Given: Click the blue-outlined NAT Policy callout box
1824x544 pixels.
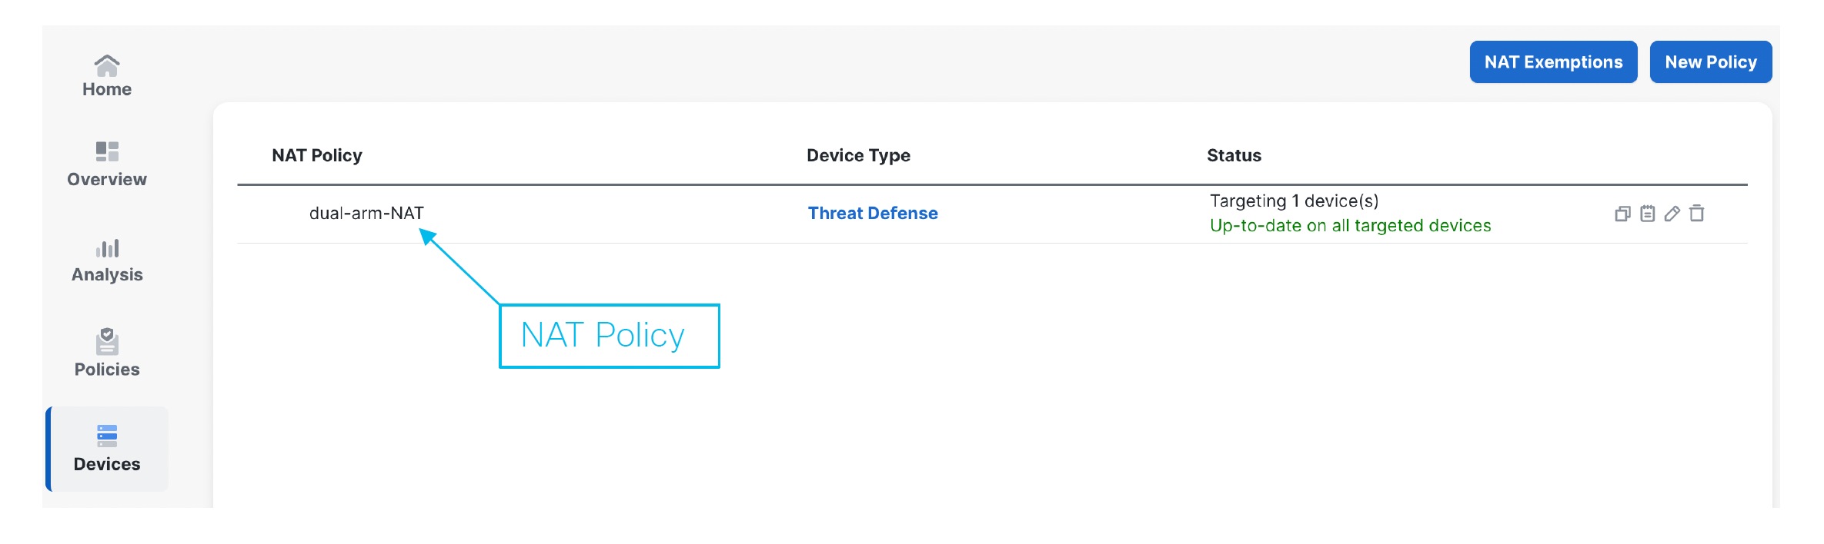Looking at the screenshot, I should click(609, 336).
